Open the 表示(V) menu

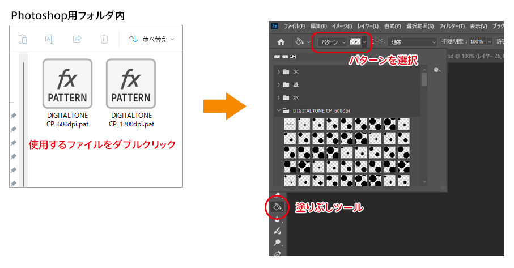478,26
